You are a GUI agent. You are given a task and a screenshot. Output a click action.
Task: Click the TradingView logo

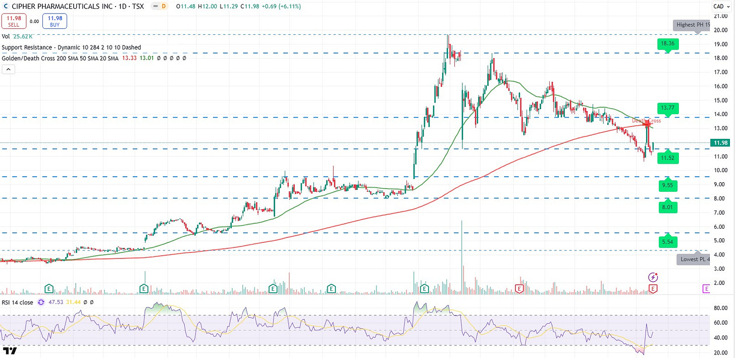[10, 350]
